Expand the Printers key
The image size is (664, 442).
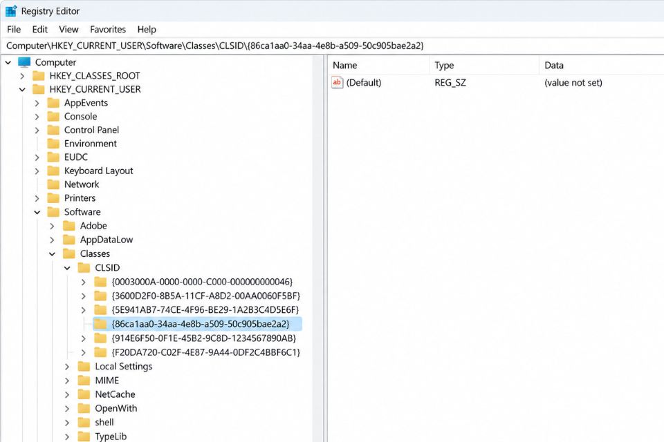click(37, 198)
